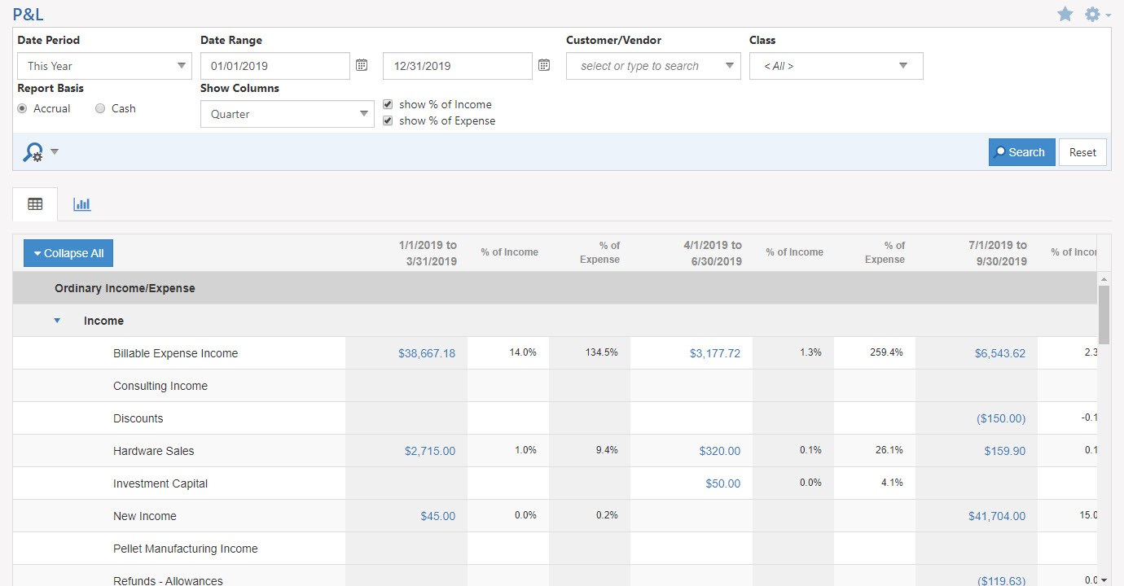Image resolution: width=1124 pixels, height=586 pixels.
Task: Click the Search button
Action: (1021, 152)
